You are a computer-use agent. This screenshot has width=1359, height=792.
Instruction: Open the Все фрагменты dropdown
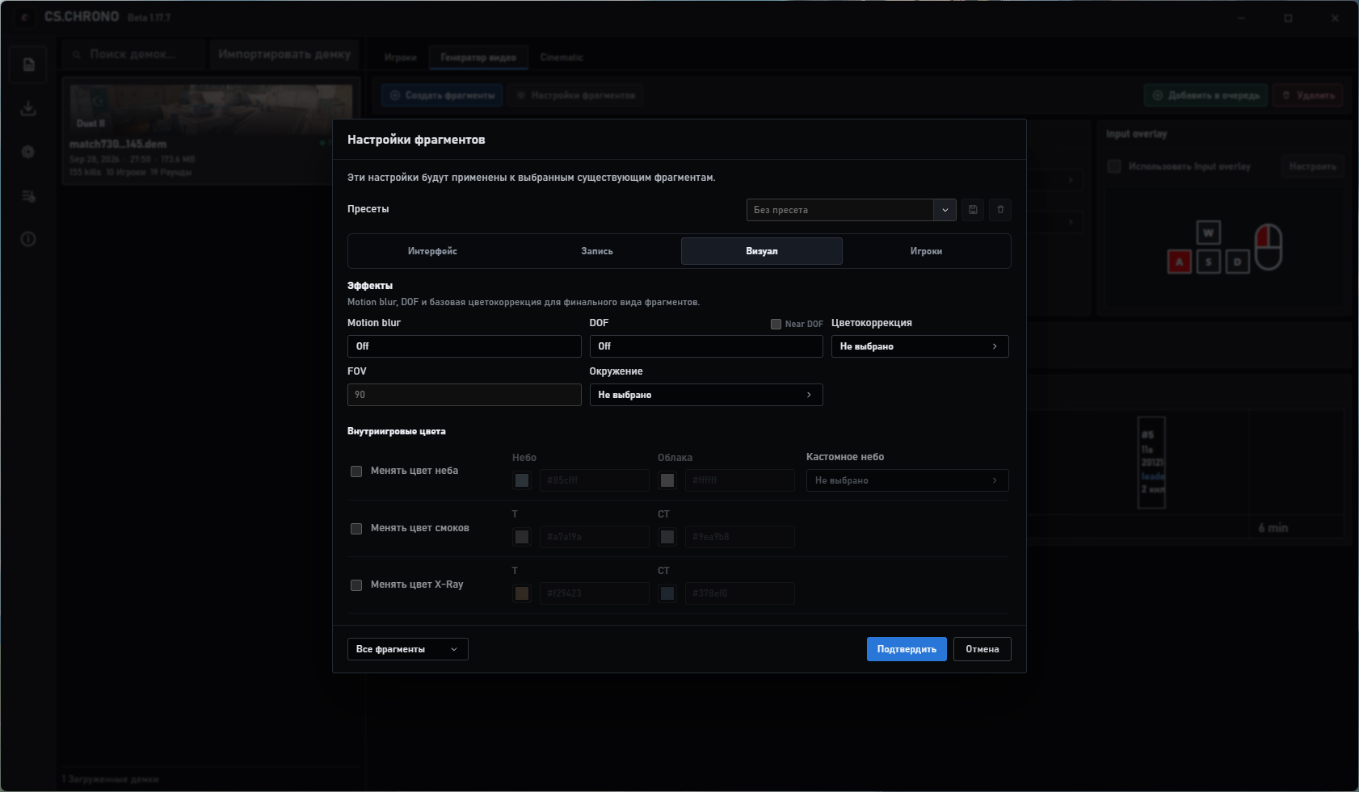[408, 649]
